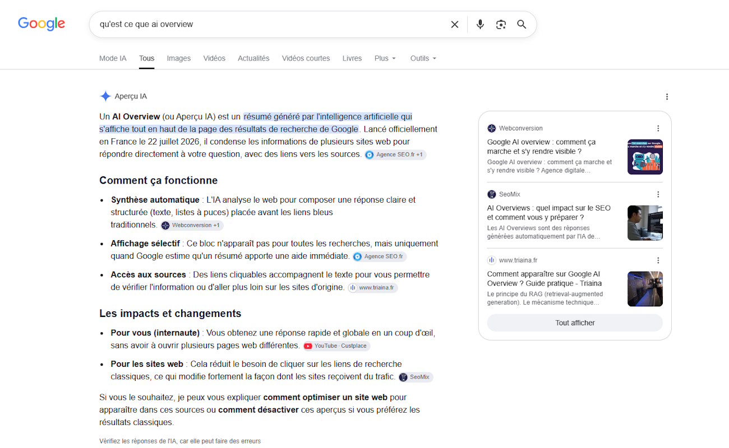Click the SeoMix inline source chip

tap(416, 377)
